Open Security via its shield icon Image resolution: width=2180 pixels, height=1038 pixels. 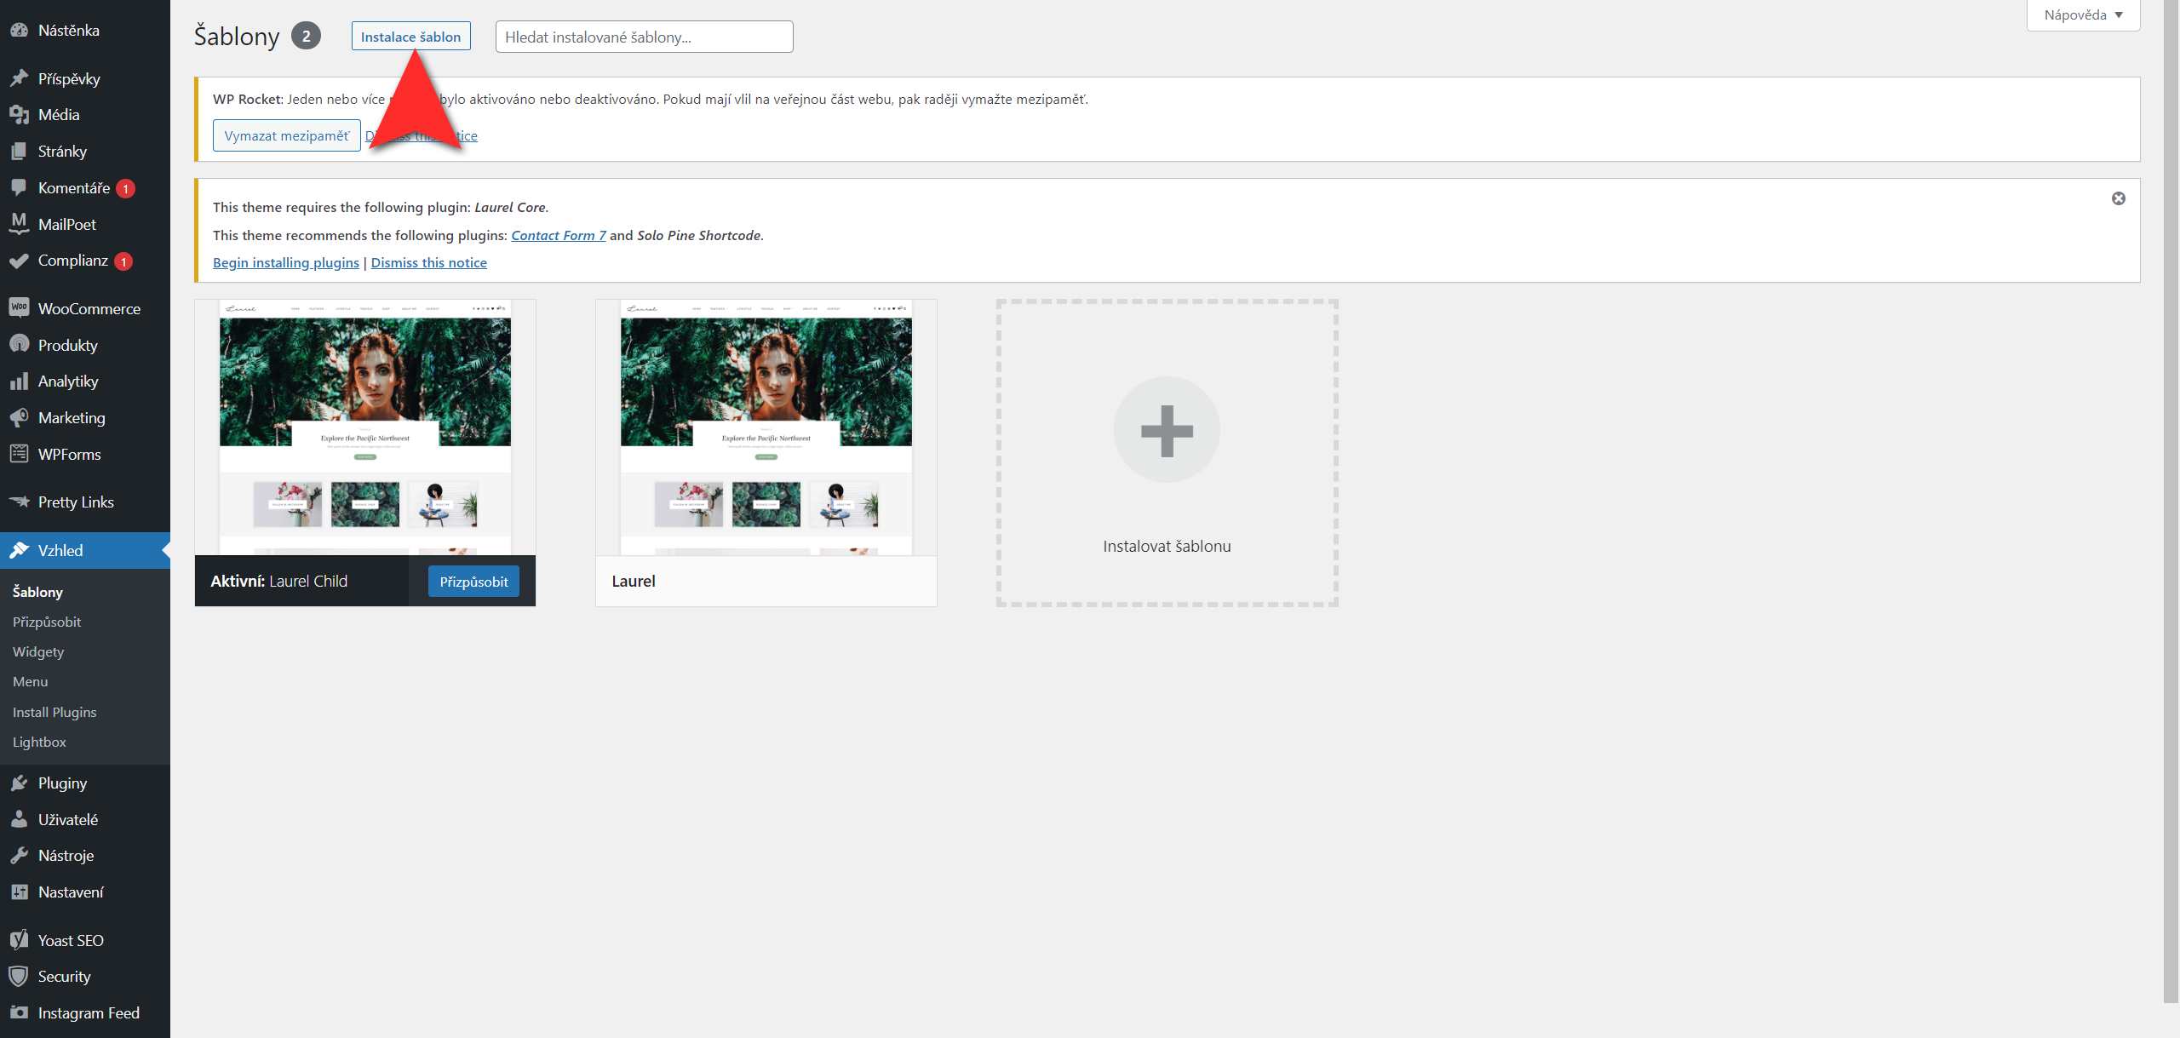[19, 976]
